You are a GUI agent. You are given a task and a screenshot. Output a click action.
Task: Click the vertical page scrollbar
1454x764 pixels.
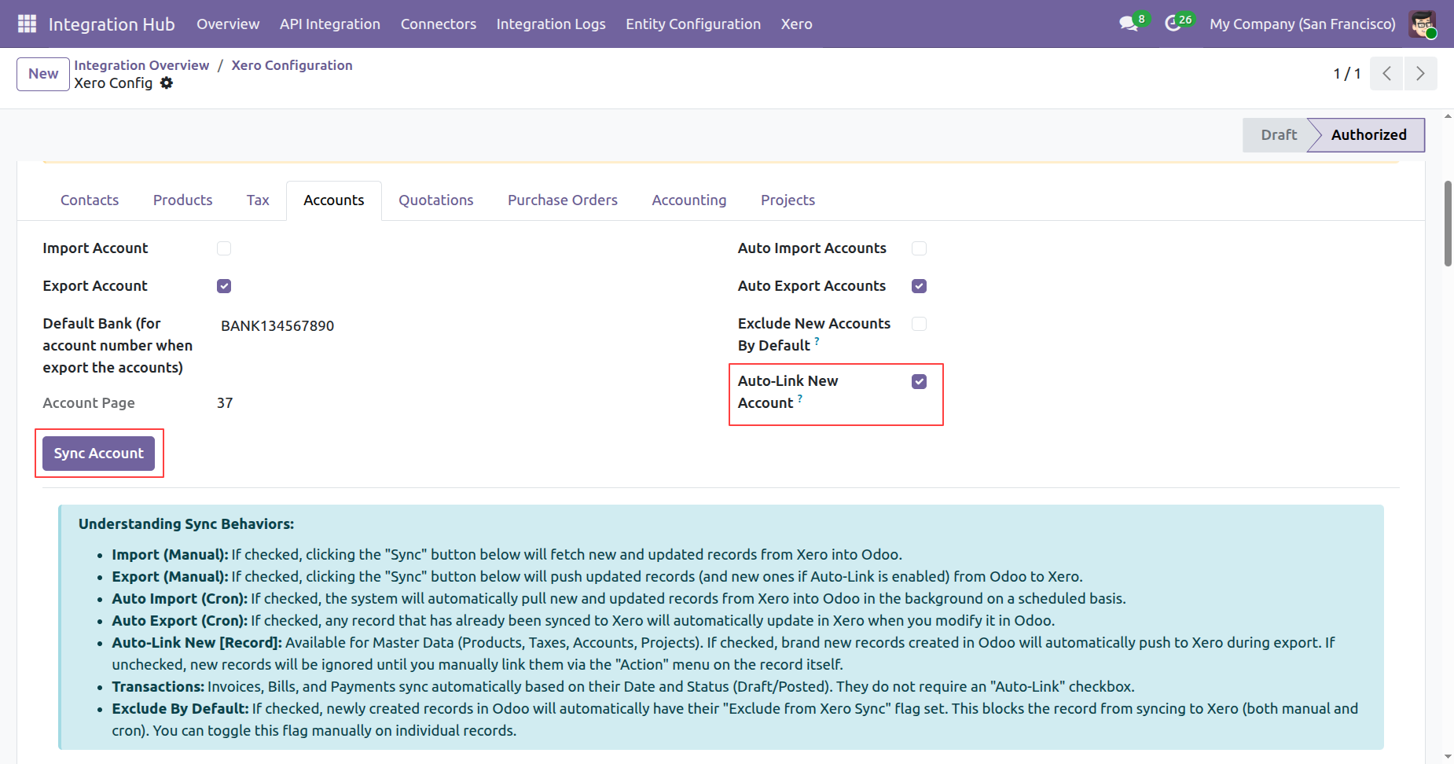(1448, 224)
